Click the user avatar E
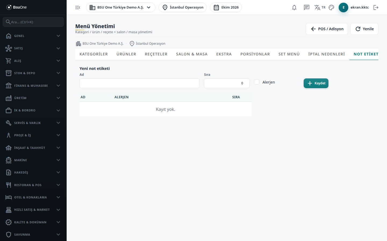Viewport: 387px width, 241px height. coord(343,7)
